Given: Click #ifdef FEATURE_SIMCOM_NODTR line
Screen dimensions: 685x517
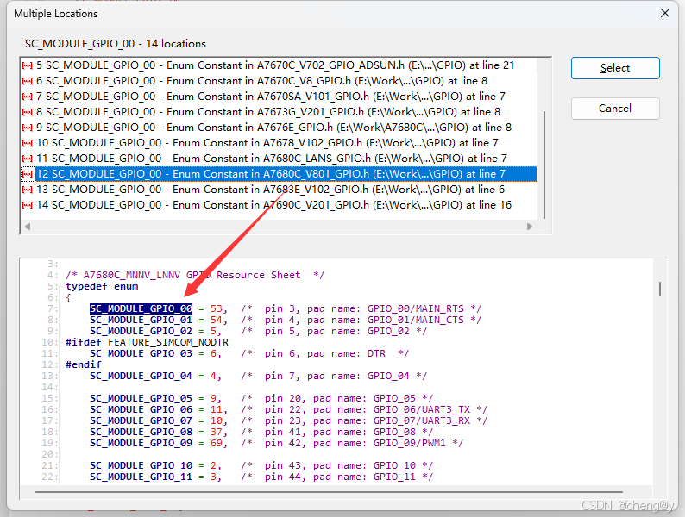Looking at the screenshot, I should pos(148,342).
